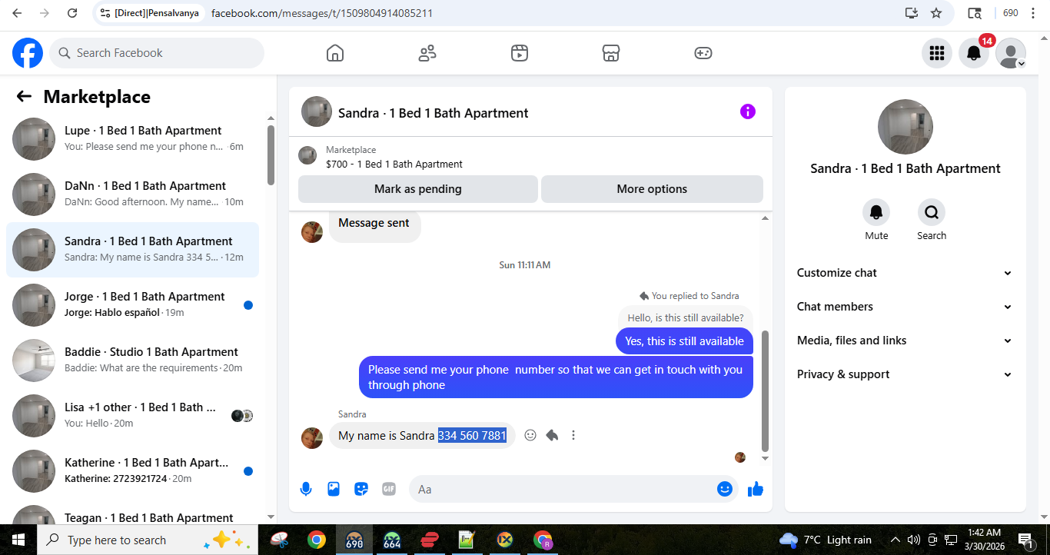The width and height of the screenshot is (1050, 555).
Task: Open the Gaming controller icon
Action: [703, 53]
